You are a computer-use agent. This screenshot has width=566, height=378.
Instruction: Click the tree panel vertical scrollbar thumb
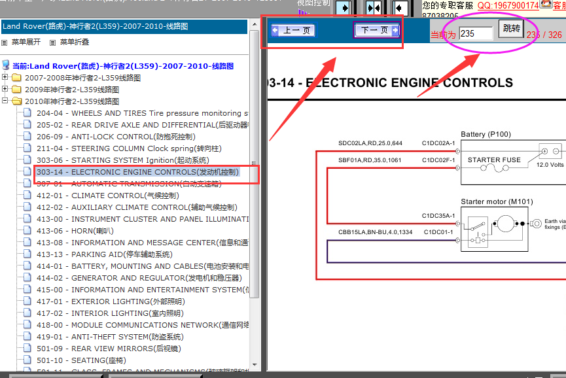pos(255,164)
